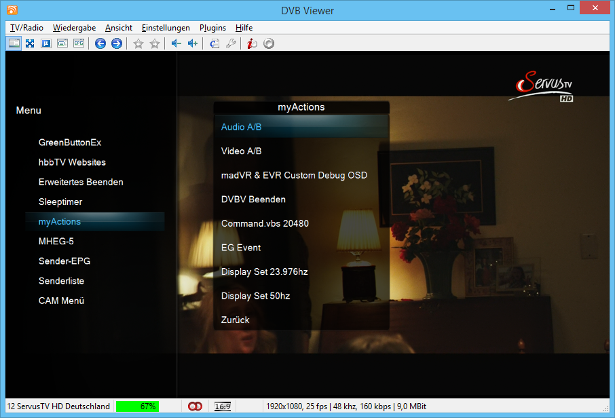Click the DVB Viewer title bar app icon
The height and width of the screenshot is (418, 615).
[x=12, y=9]
